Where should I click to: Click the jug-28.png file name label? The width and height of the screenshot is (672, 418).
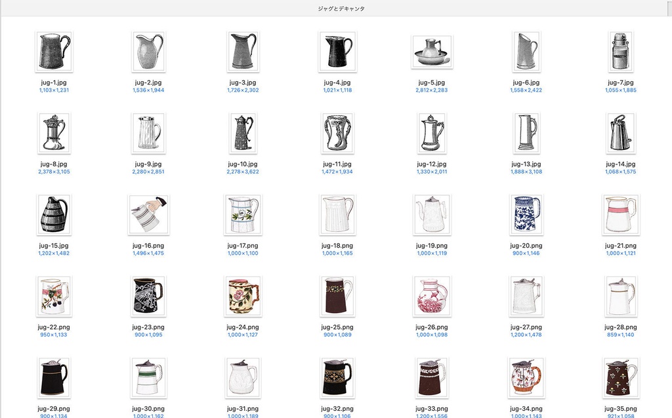(621, 327)
